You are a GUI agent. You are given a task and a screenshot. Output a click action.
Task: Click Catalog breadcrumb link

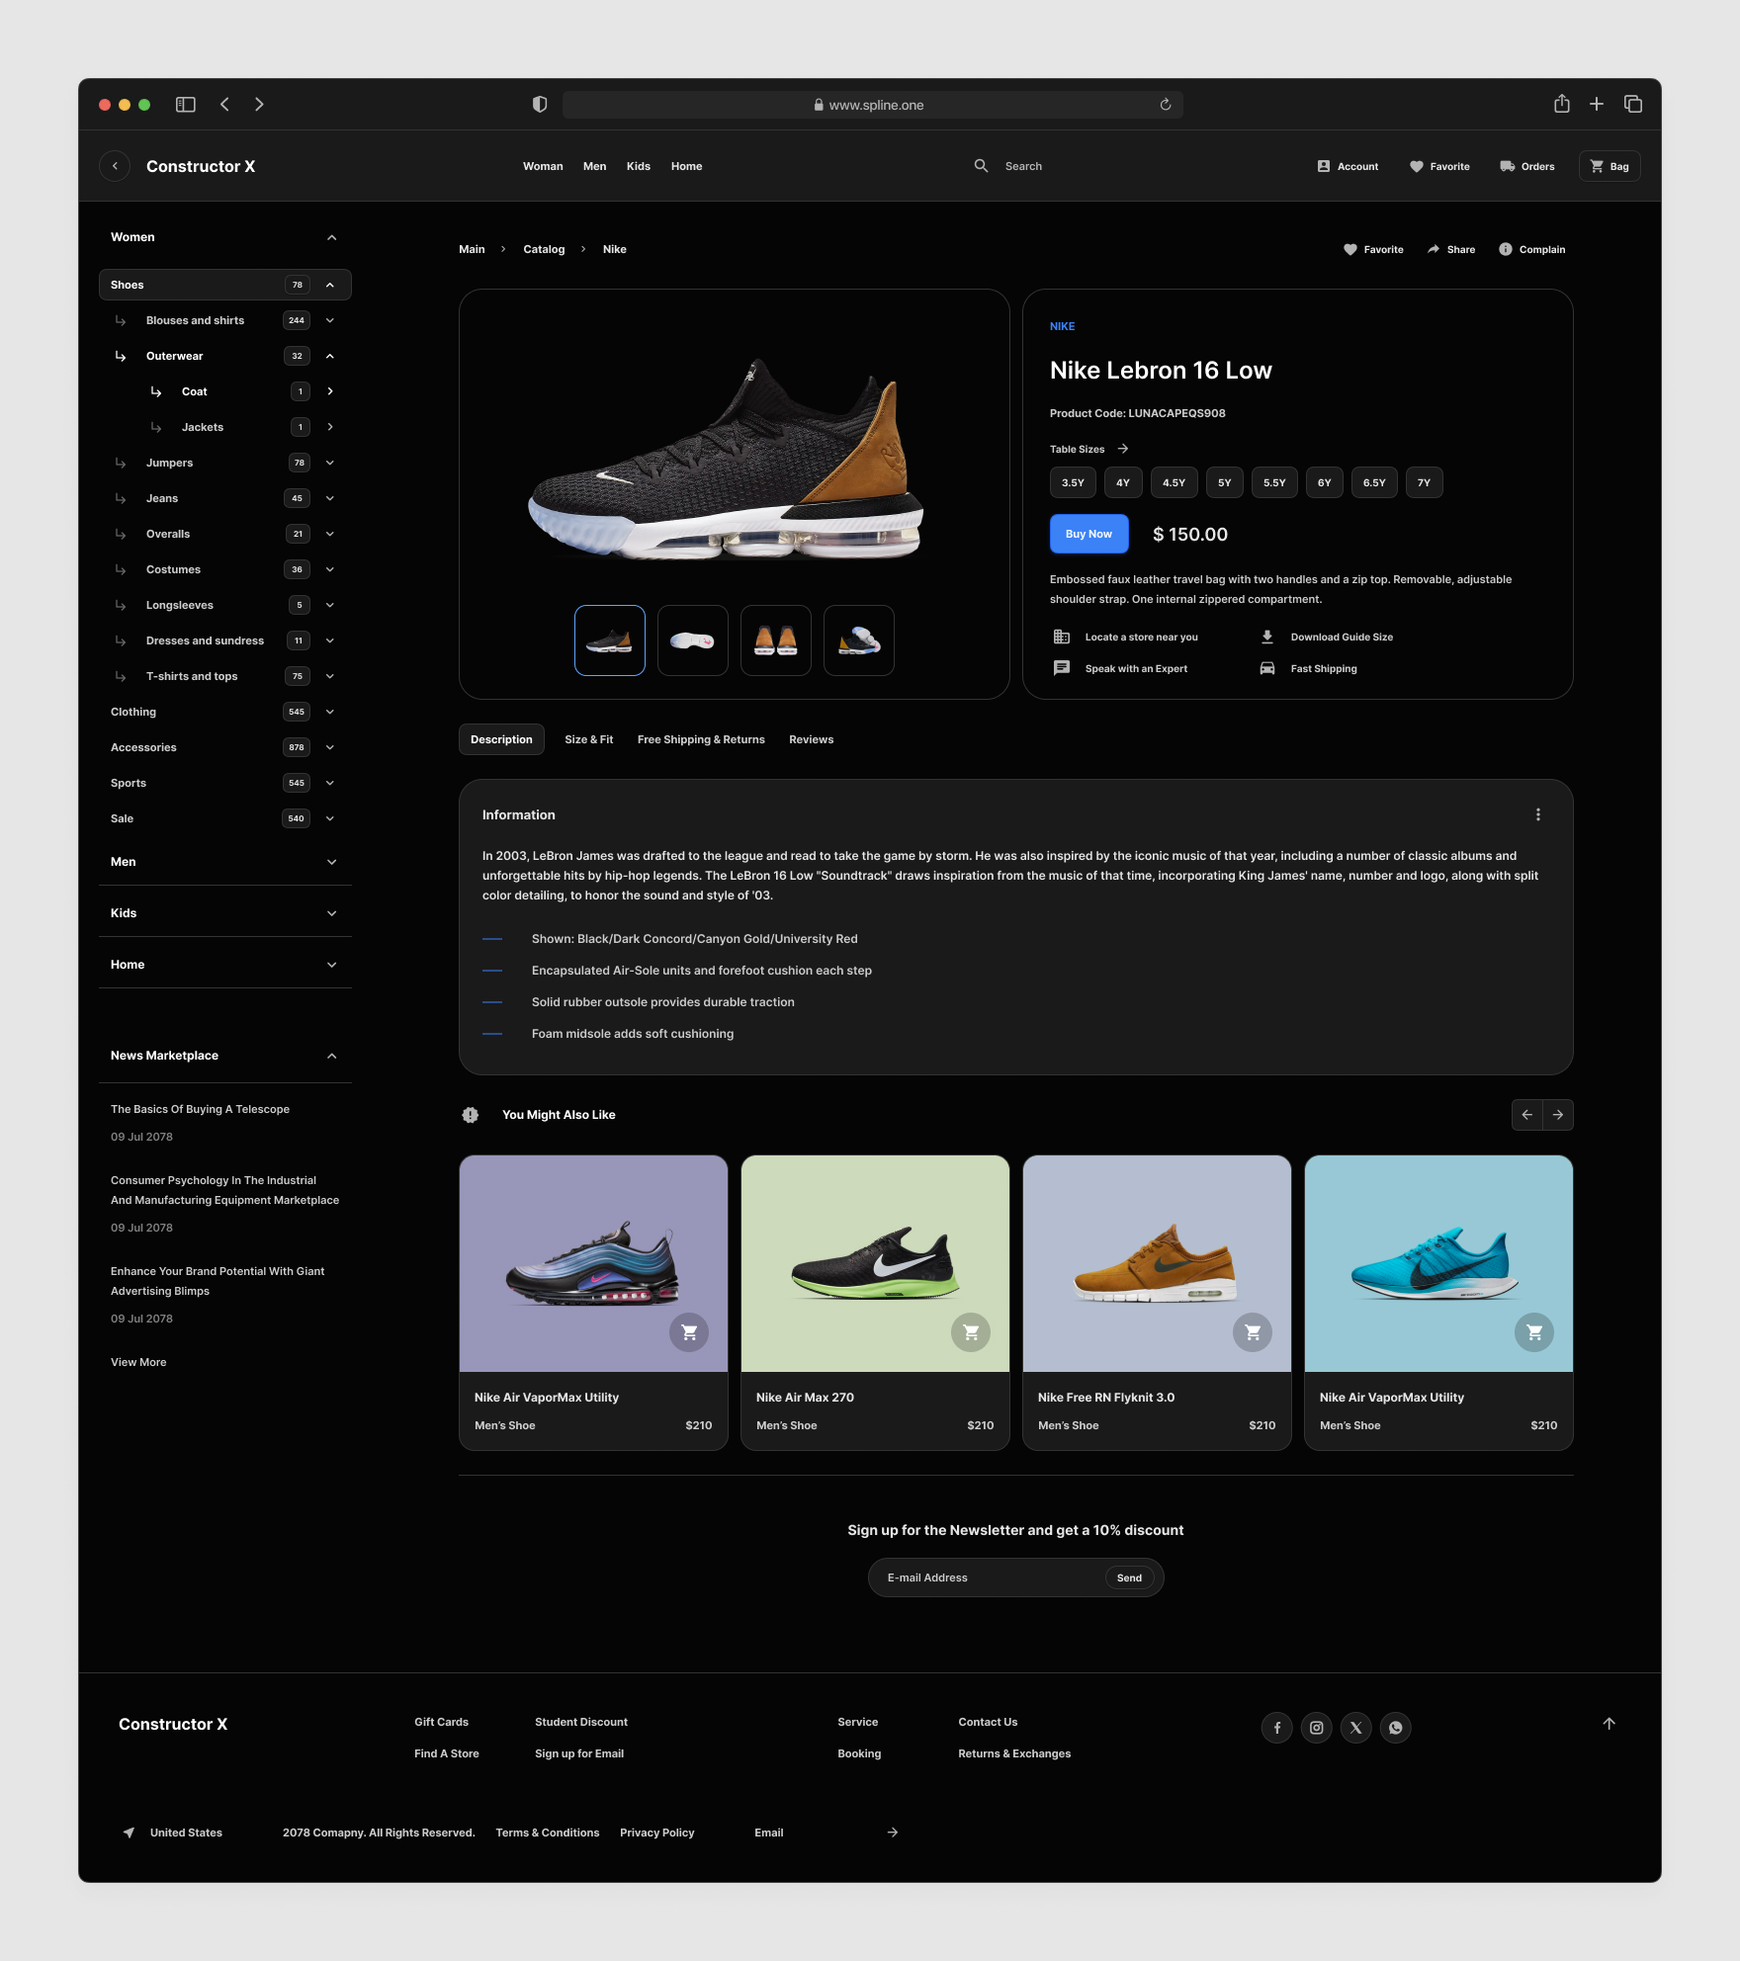tap(544, 249)
